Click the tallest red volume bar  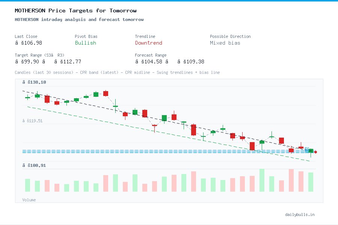tap(291, 180)
